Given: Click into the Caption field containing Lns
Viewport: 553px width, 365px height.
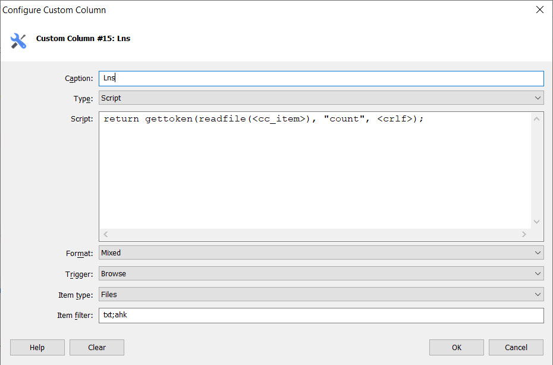Looking at the screenshot, I should (321, 79).
